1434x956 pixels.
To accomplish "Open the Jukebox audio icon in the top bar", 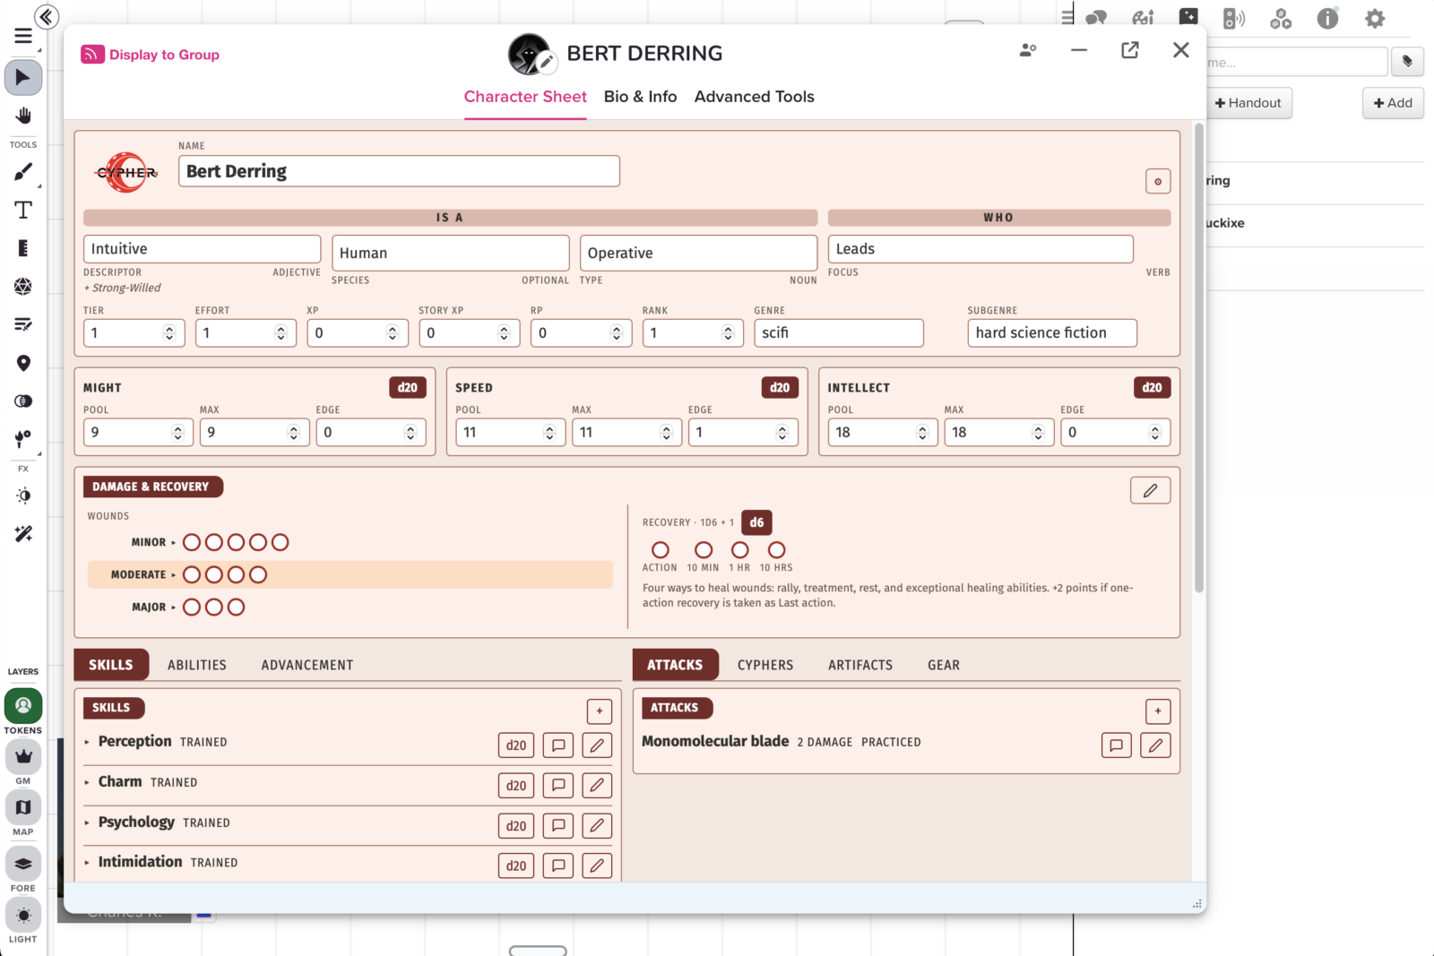I will 1233,18.
